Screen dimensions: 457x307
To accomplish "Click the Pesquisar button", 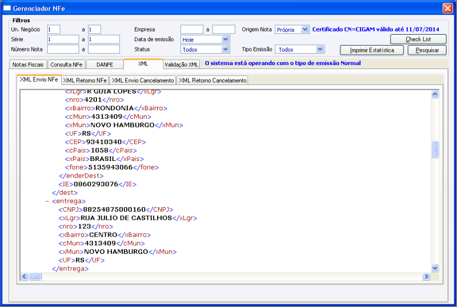I will [427, 50].
